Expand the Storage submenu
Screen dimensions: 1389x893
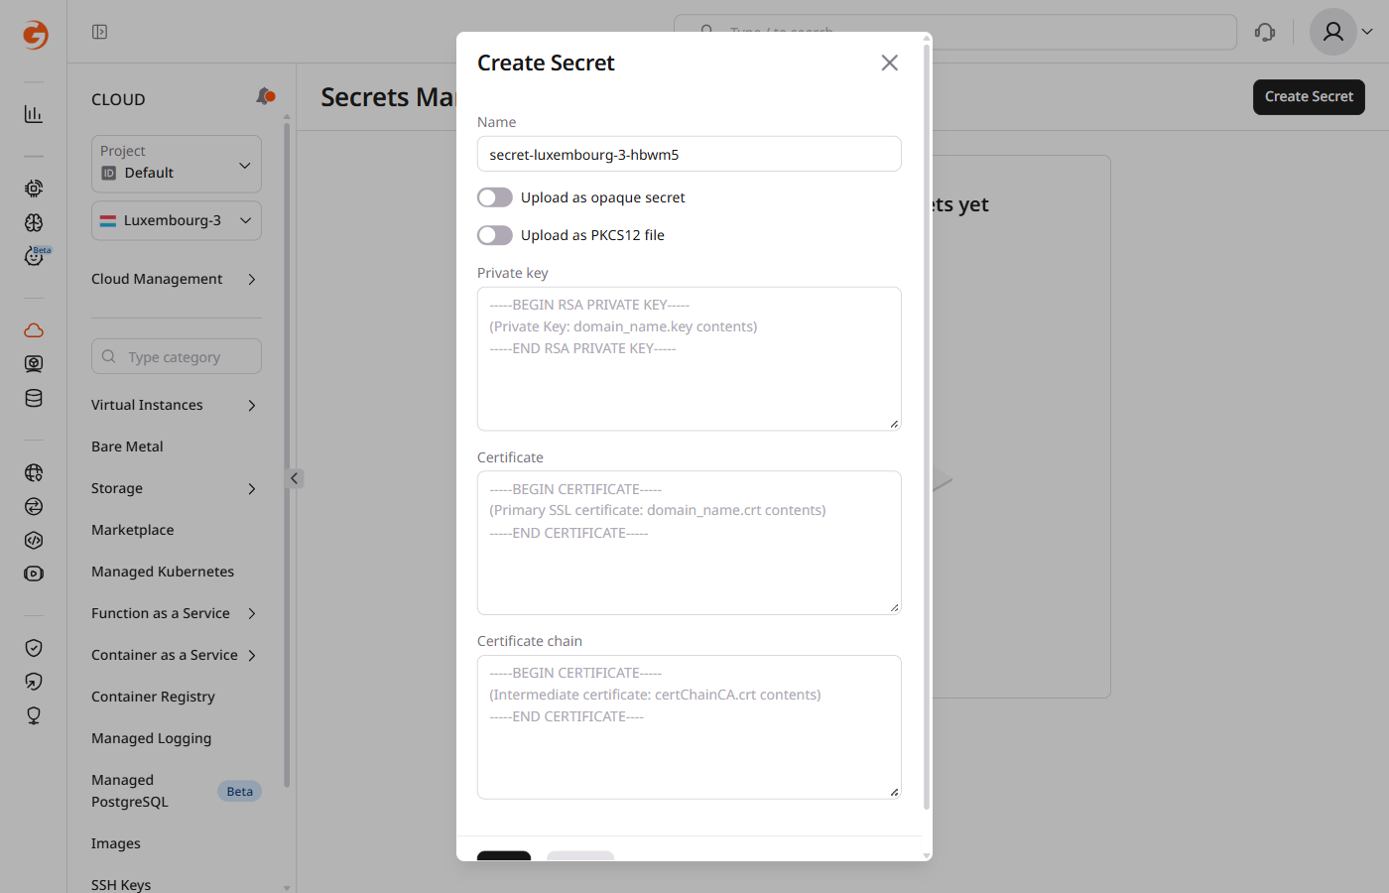(x=177, y=488)
